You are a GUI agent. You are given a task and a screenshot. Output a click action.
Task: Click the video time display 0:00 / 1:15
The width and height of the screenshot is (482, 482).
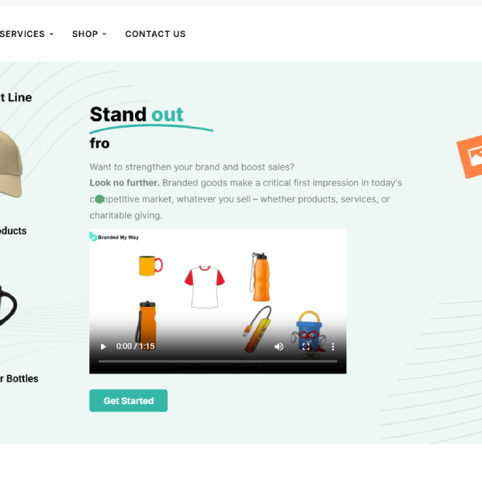pos(135,346)
